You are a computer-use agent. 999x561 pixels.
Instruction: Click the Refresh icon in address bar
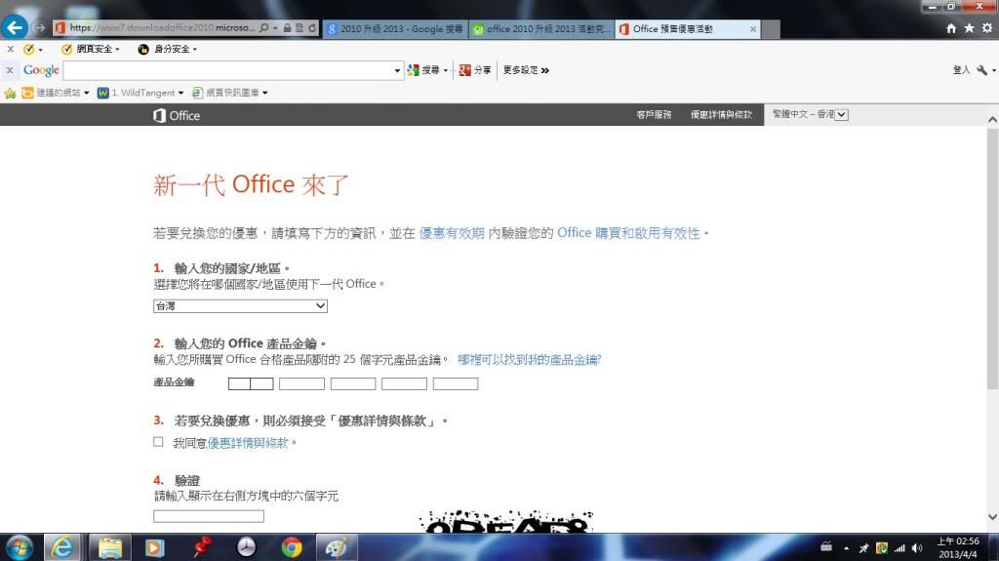(x=312, y=28)
